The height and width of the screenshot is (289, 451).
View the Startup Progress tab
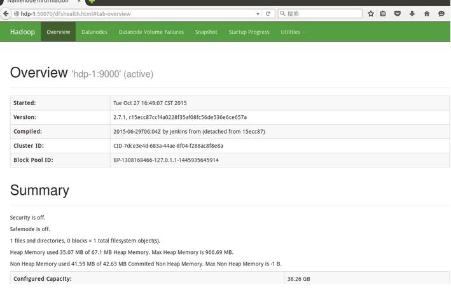[249, 32]
